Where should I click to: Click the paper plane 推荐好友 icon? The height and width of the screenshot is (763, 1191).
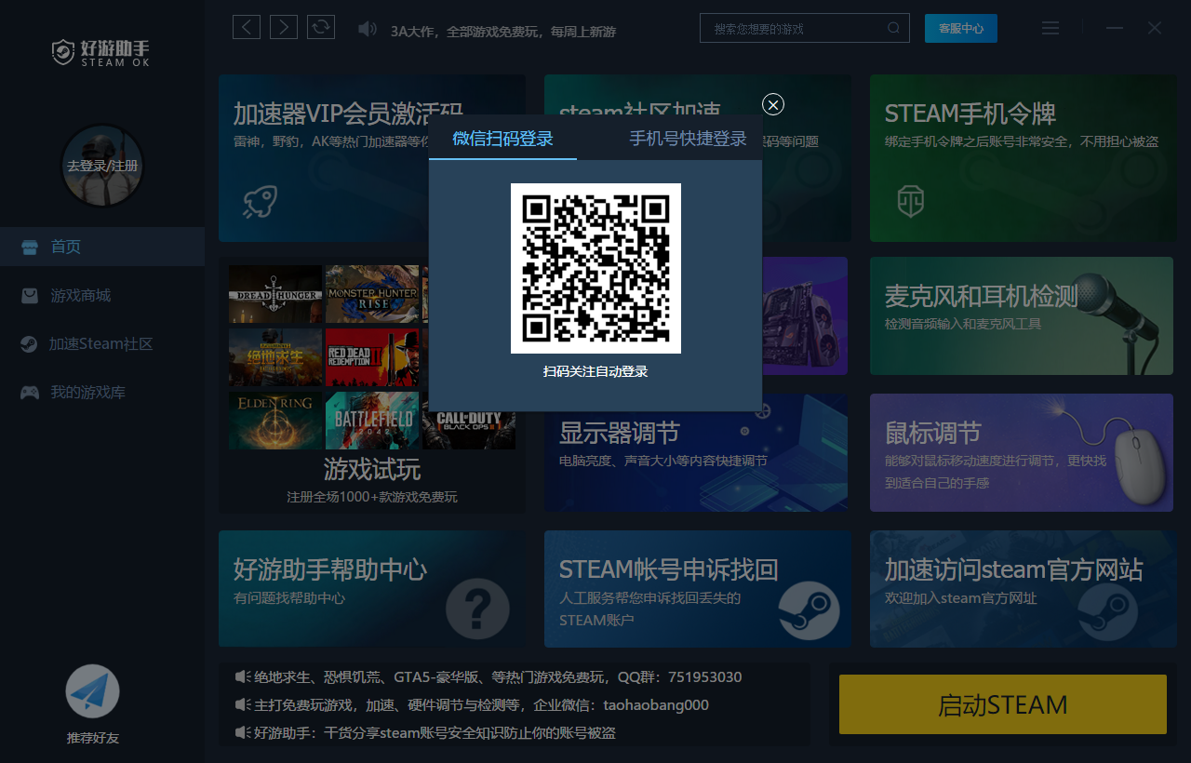click(93, 691)
